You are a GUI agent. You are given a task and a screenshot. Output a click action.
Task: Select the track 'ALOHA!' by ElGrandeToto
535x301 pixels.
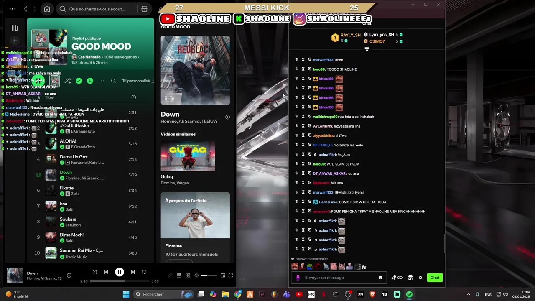click(91, 144)
